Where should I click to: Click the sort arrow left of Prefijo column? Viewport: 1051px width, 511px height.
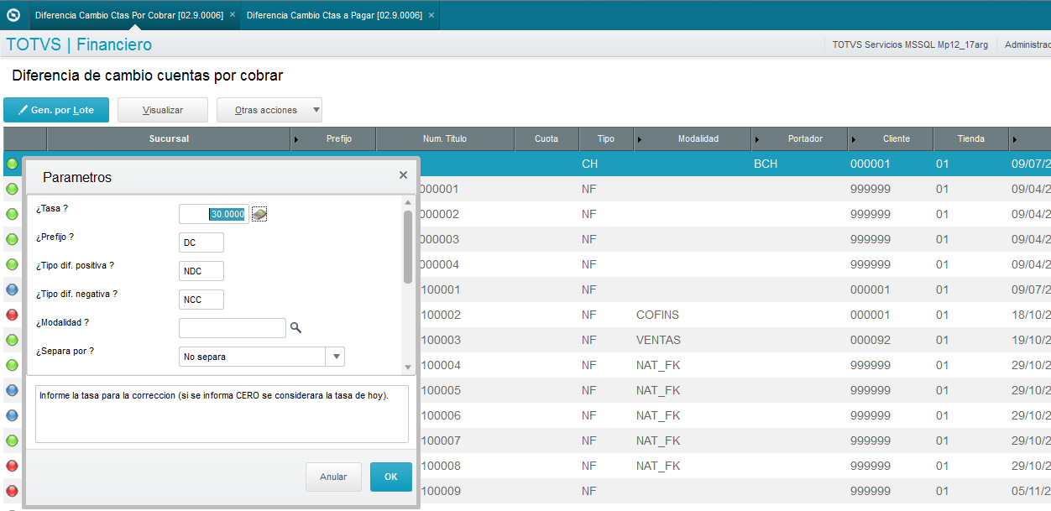pyautogui.click(x=296, y=139)
